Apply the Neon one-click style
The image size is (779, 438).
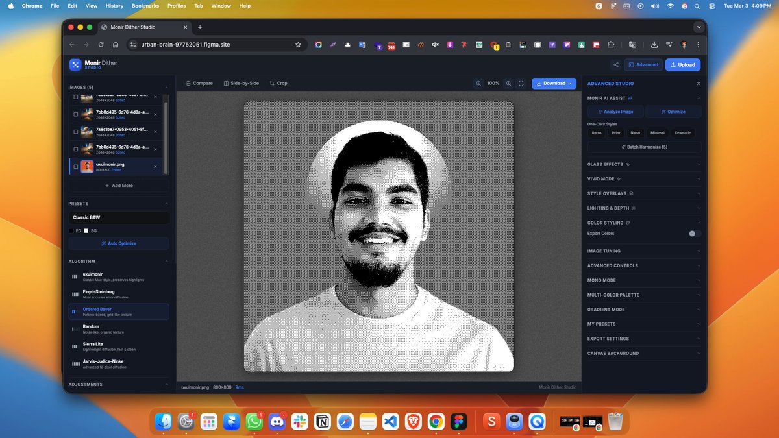tap(635, 133)
